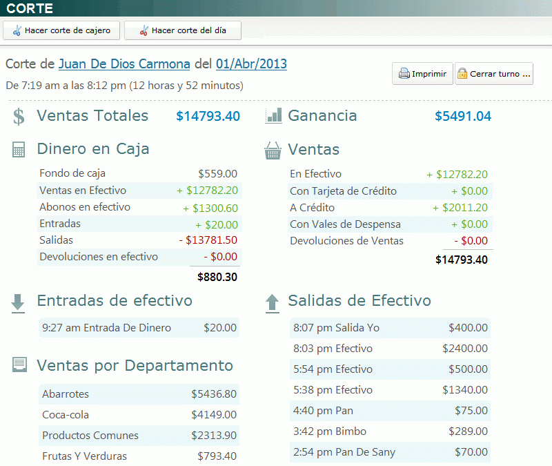
Task: Click the printer icon on the Imprimir button
Action: click(x=404, y=74)
